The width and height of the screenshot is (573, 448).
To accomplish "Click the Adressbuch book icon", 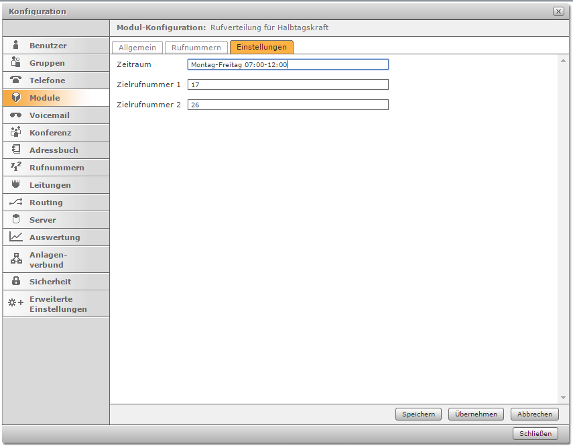I will pos(16,150).
